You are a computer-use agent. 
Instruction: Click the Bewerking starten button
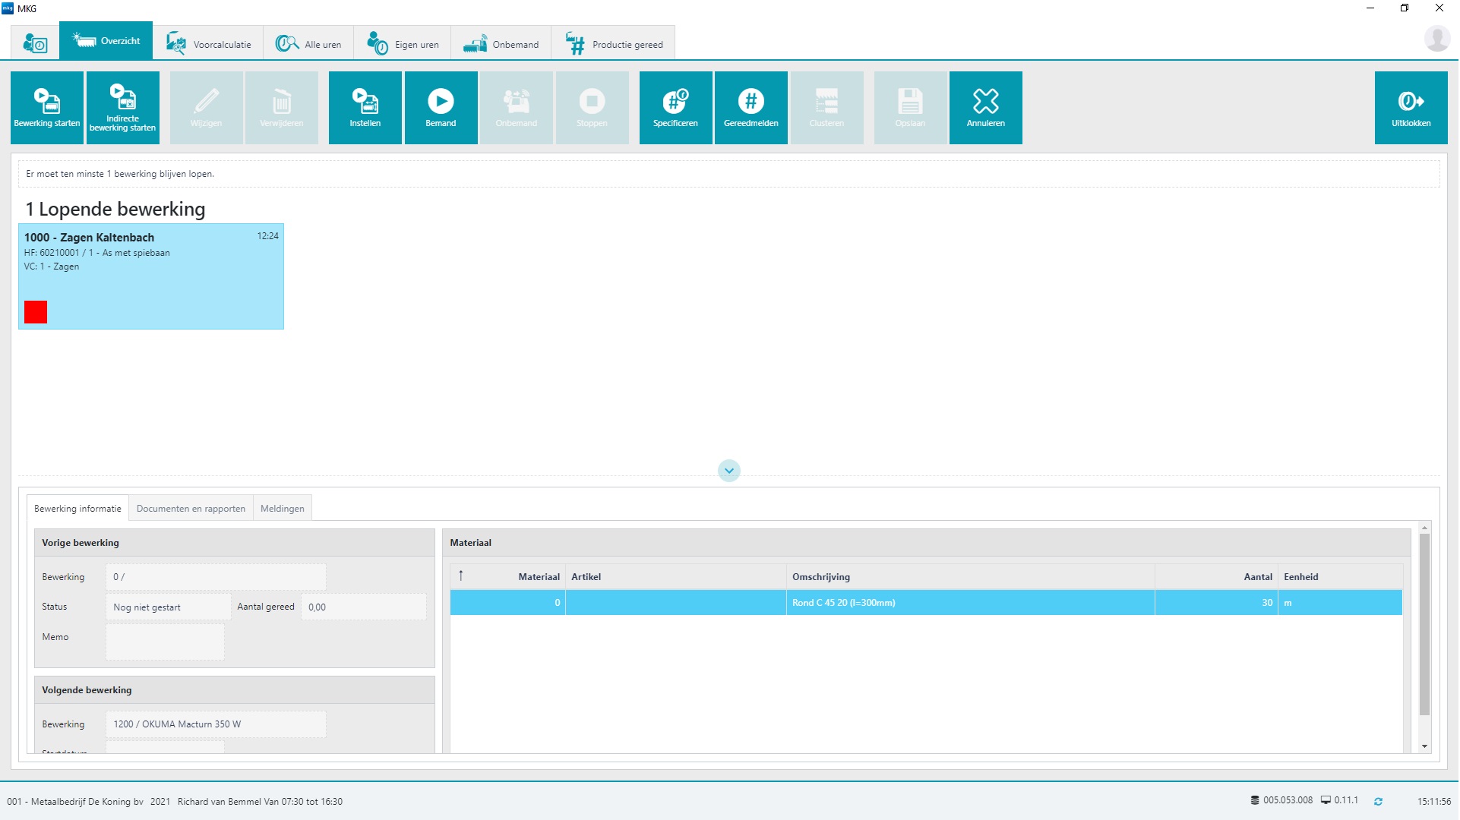tap(47, 108)
